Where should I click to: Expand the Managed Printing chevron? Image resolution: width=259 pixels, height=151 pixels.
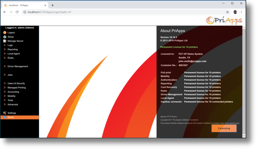(5, 88)
